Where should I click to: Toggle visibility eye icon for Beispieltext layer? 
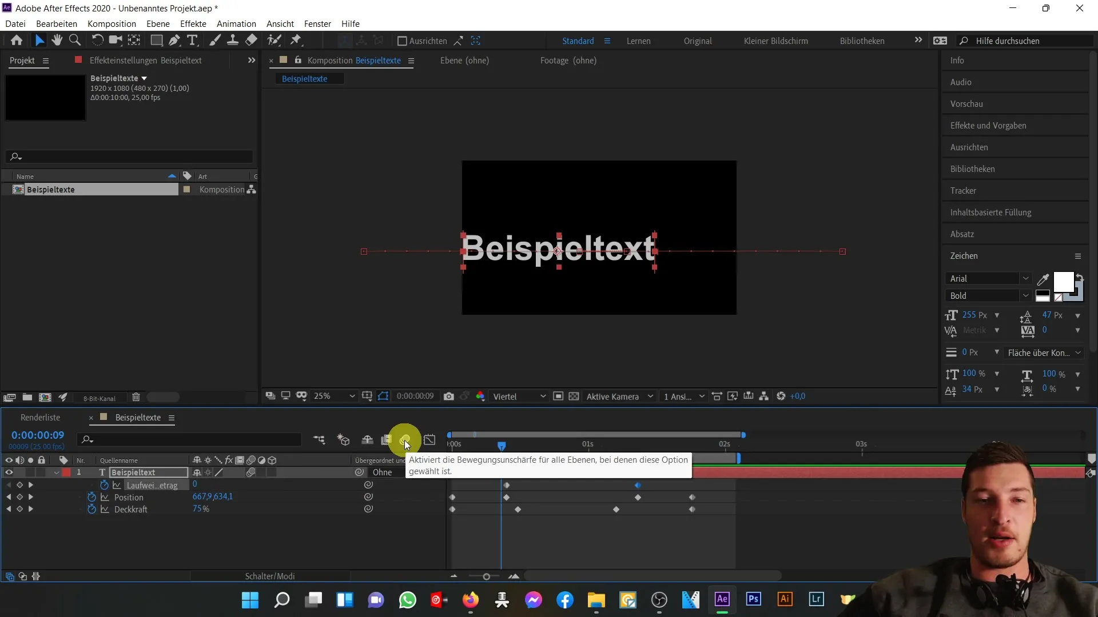(x=9, y=472)
